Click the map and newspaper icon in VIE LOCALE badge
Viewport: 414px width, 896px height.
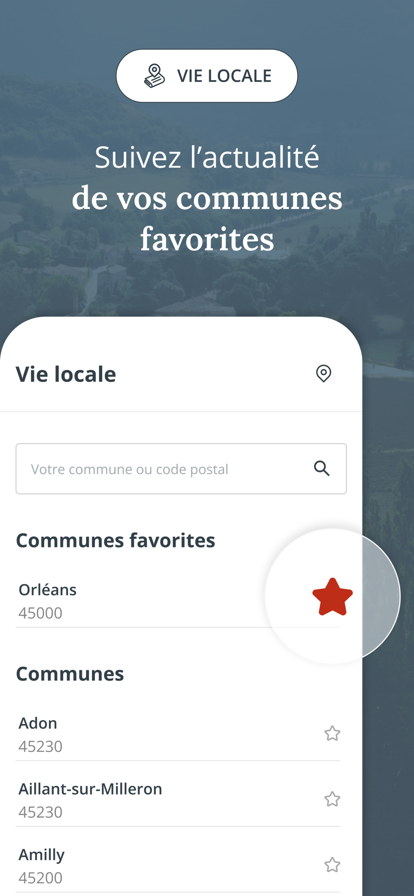click(155, 76)
